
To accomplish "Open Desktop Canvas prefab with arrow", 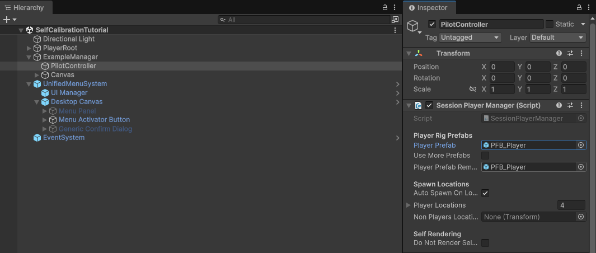I will pyautogui.click(x=397, y=102).
